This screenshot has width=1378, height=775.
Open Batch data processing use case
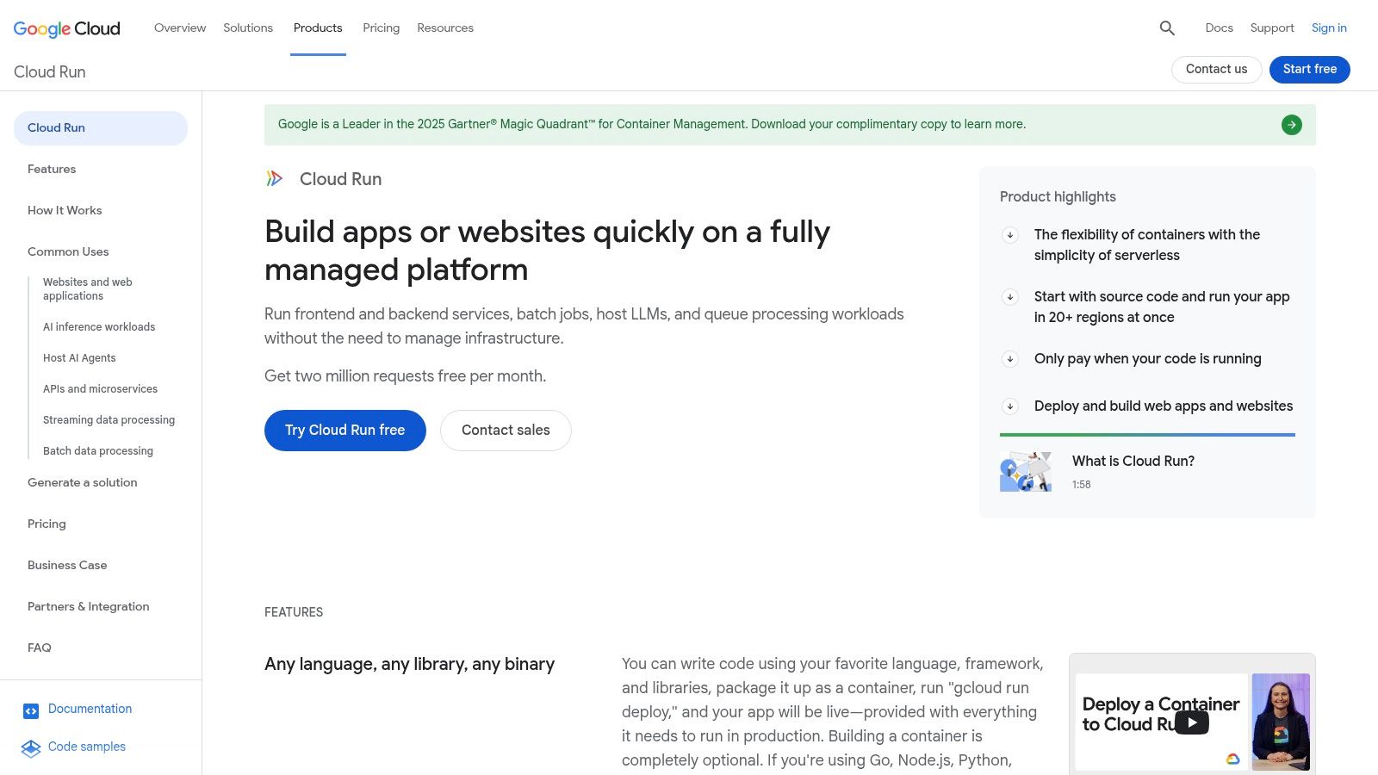coord(98,451)
